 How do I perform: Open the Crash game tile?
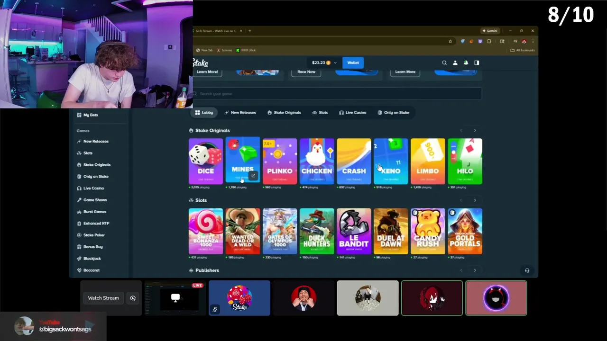pyautogui.click(x=354, y=161)
